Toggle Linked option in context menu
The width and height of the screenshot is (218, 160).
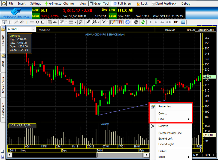coord(171,151)
